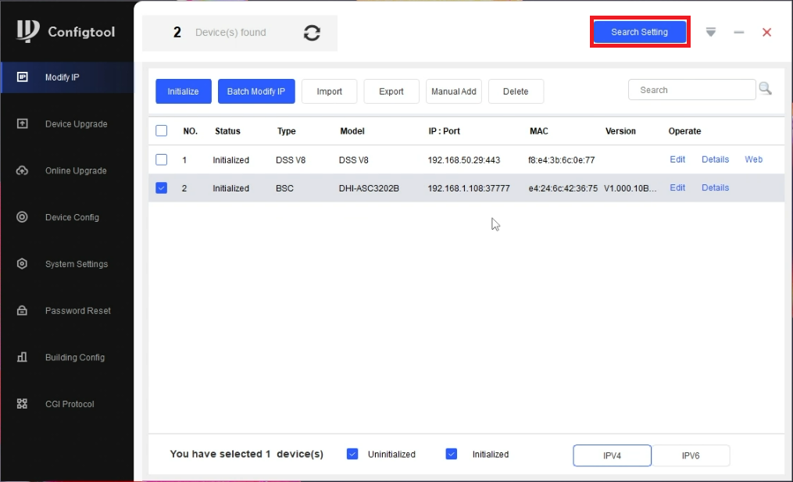Open the Web link for DSS V8
Screen dimensions: 793x482
[753, 159]
